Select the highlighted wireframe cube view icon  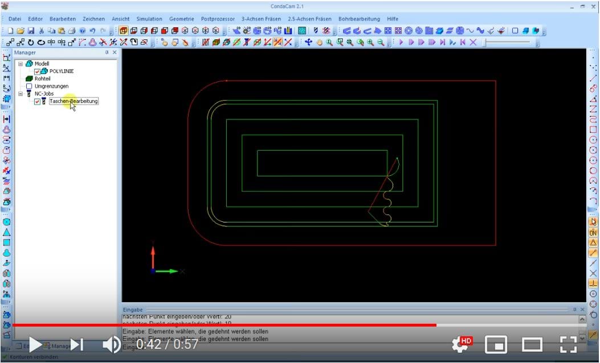(x=123, y=31)
